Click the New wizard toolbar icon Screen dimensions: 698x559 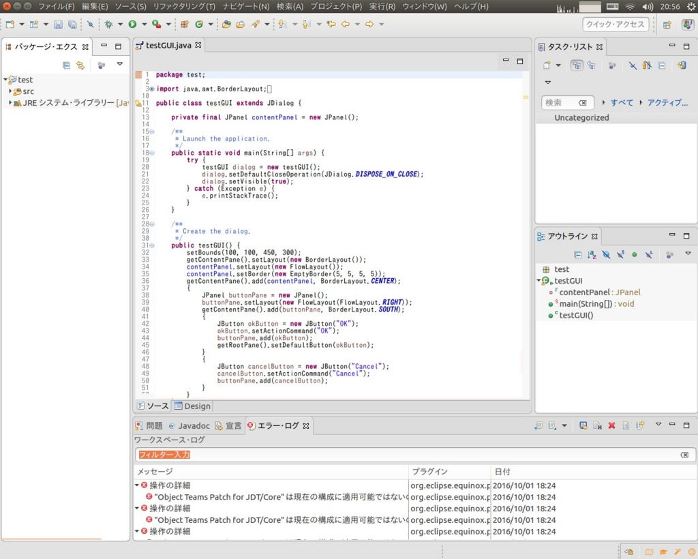tap(10, 25)
